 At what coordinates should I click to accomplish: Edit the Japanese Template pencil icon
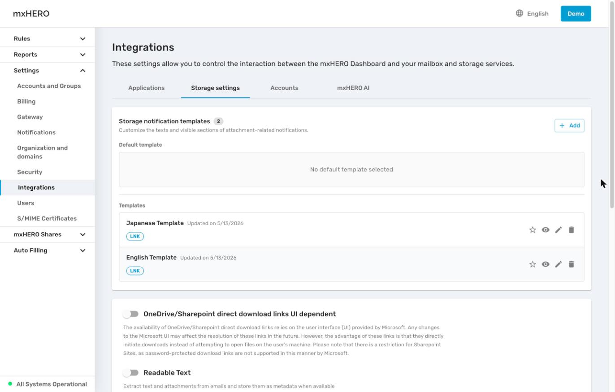click(x=559, y=230)
